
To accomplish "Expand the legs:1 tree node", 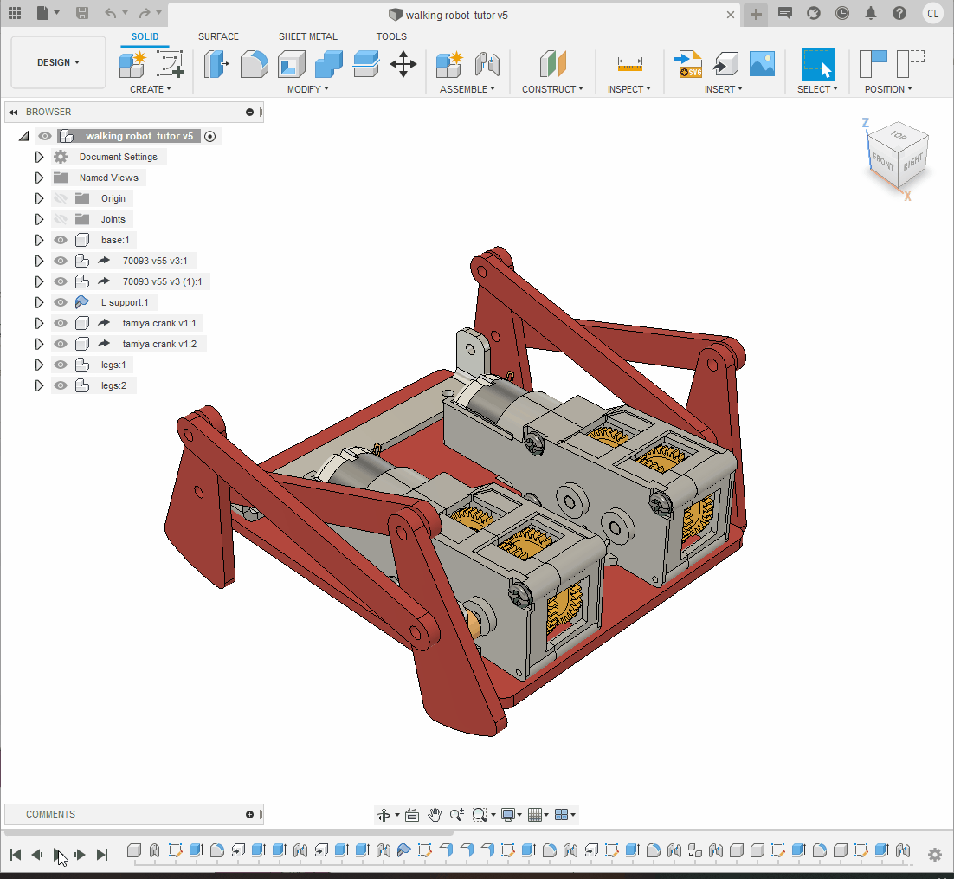I will pos(39,365).
